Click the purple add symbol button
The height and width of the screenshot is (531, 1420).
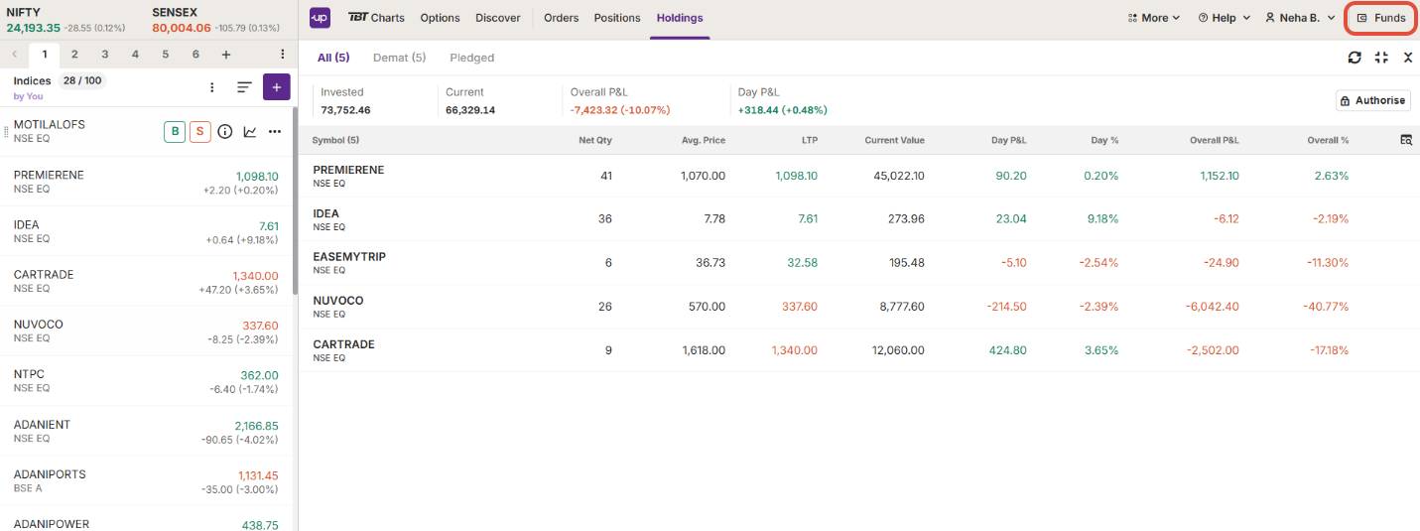point(276,87)
